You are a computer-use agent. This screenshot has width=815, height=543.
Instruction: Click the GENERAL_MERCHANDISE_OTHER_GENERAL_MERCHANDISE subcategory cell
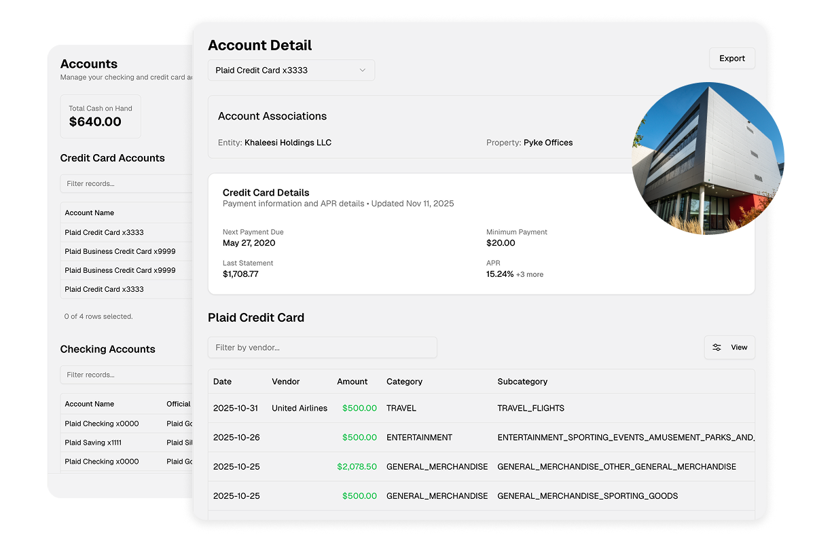click(x=617, y=467)
